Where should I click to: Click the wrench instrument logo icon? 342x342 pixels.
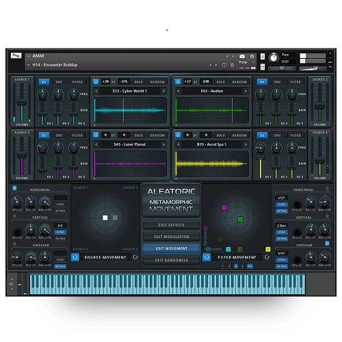pyautogui.click(x=16, y=55)
